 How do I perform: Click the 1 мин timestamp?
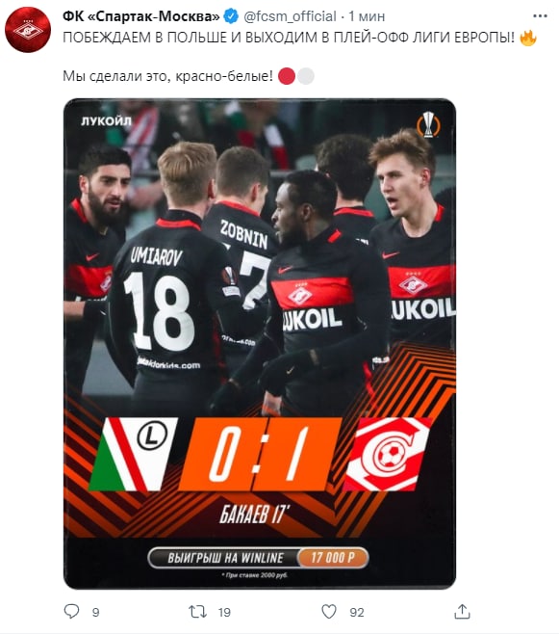pos(367,16)
